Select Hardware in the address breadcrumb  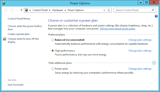[57, 10]
